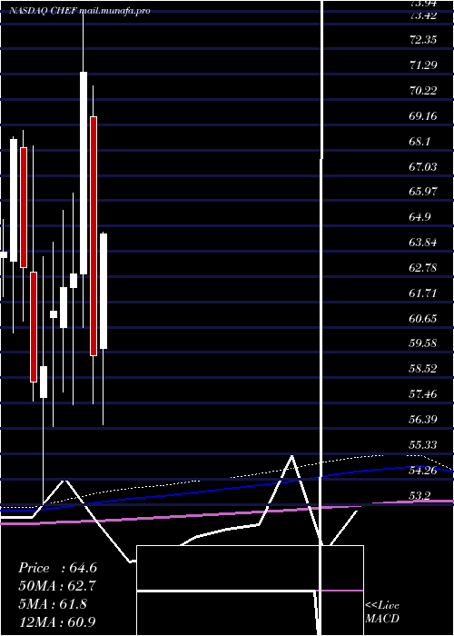The width and height of the screenshot is (454, 636).
Task: Select the 57.46 price axis label
Action: coord(423,394)
